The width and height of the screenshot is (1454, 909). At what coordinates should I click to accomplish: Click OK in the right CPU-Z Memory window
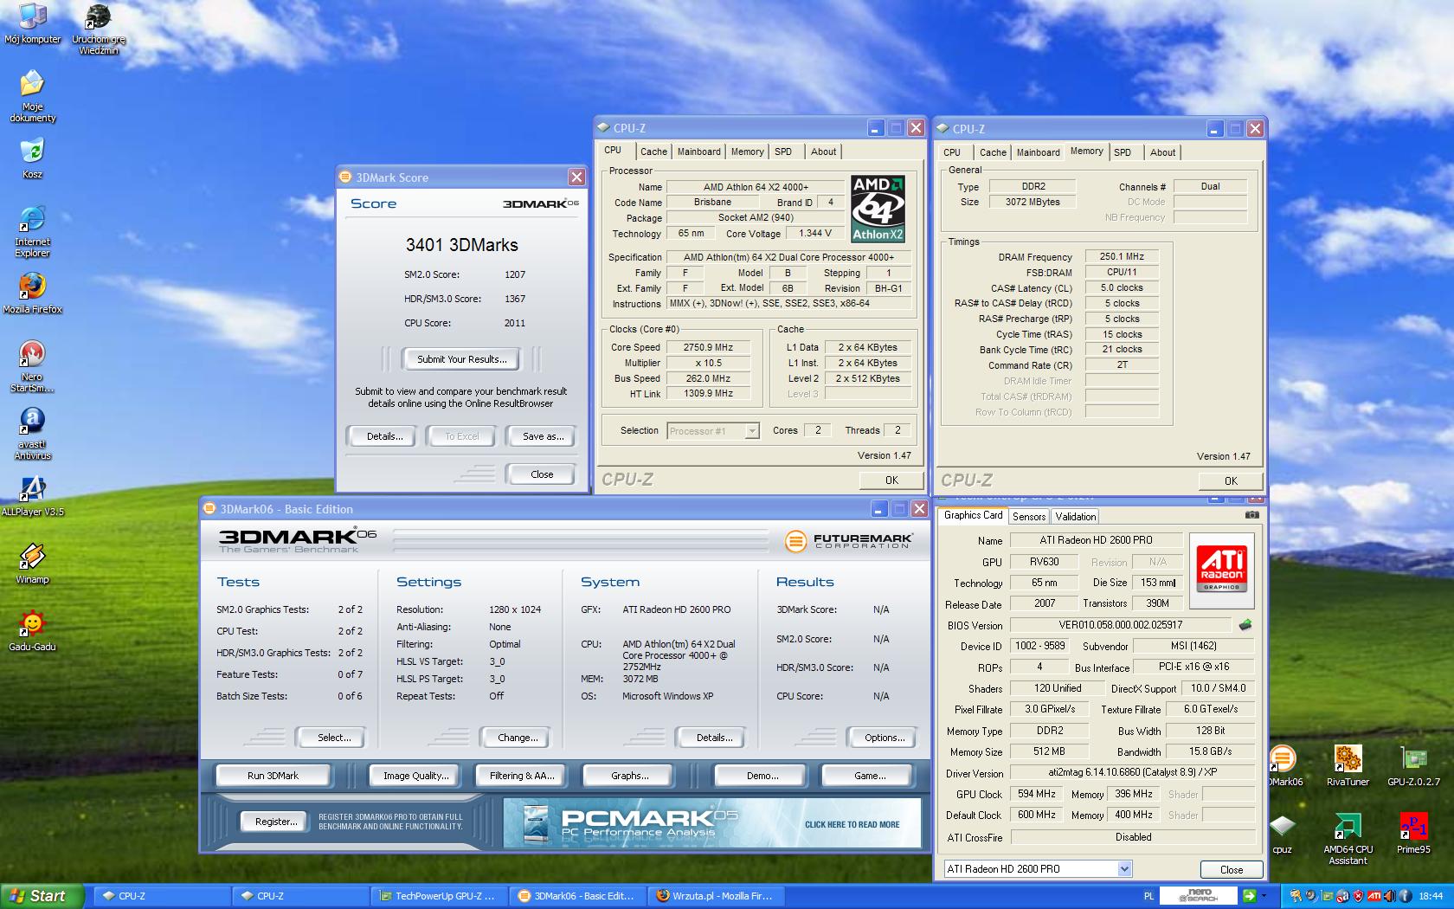[x=1231, y=480]
